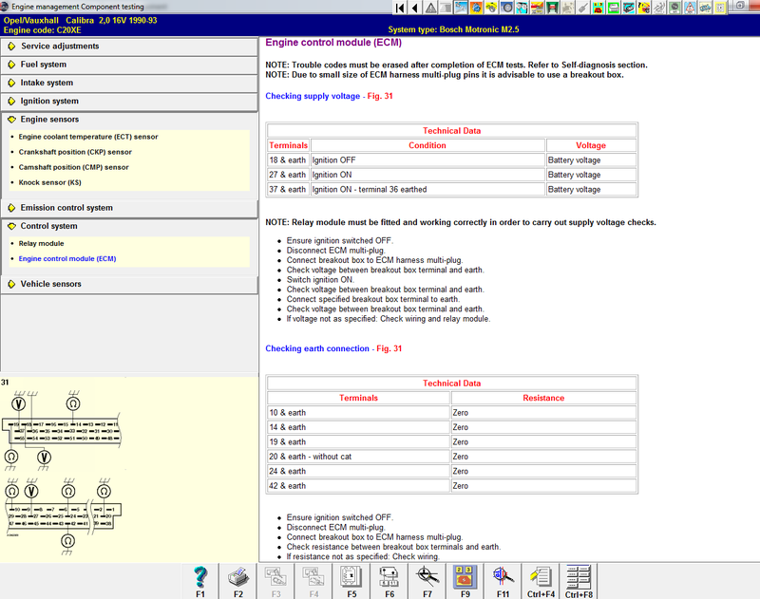Viewport: 760px width, 599px height.
Task: Click the F5 component icon
Action: coord(351,581)
